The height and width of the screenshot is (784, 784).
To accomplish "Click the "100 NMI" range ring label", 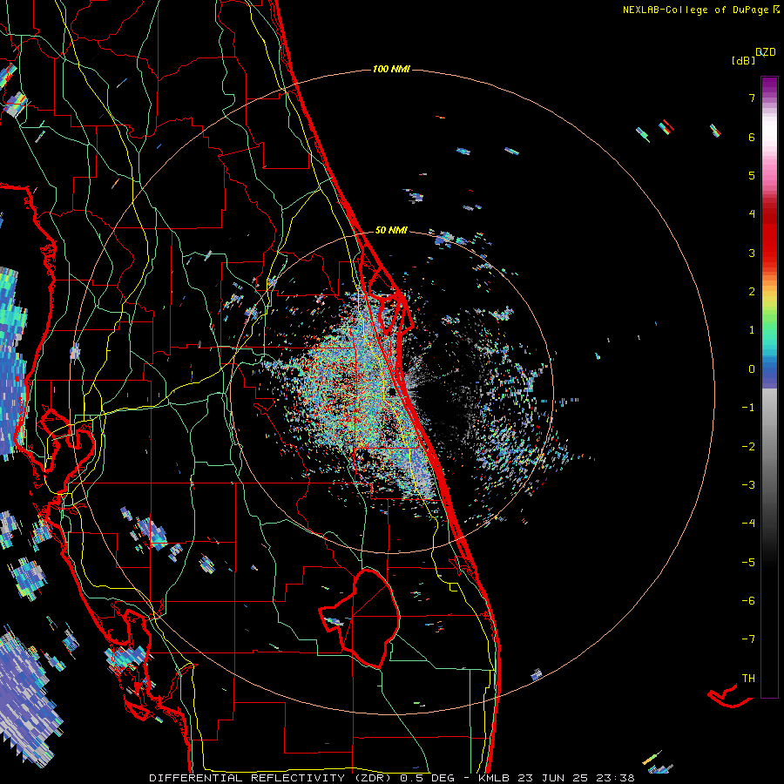I will 391,69.
